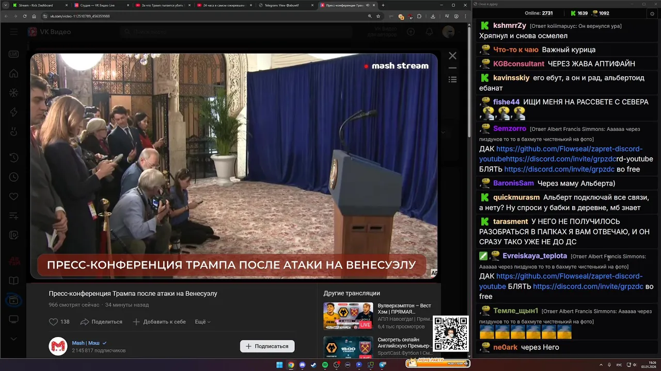Open the Liked videos heart icon in sidebar

pos(14,196)
